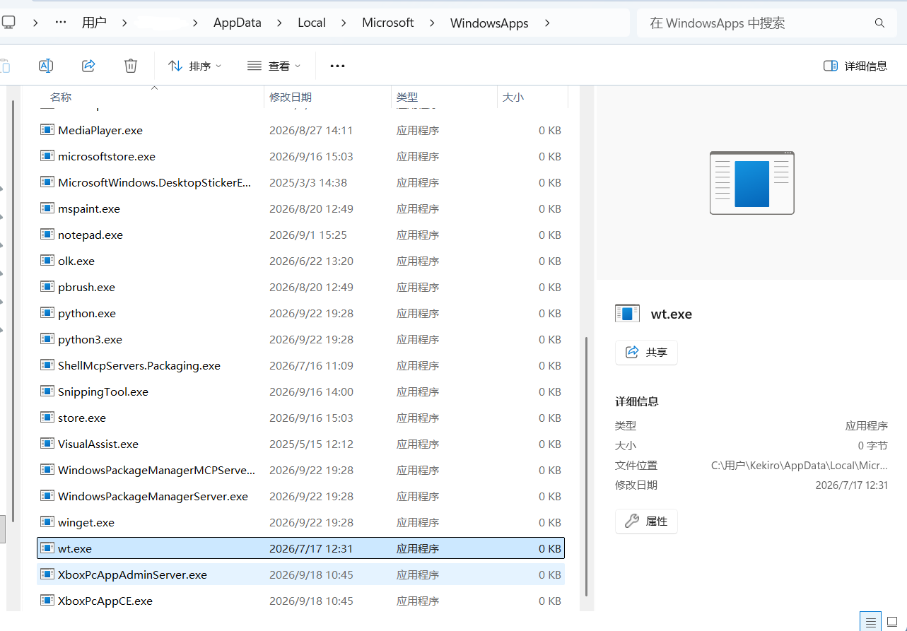Click the file list vertical scrollbar
The height and width of the screenshot is (631, 907).
pyautogui.click(x=585, y=465)
